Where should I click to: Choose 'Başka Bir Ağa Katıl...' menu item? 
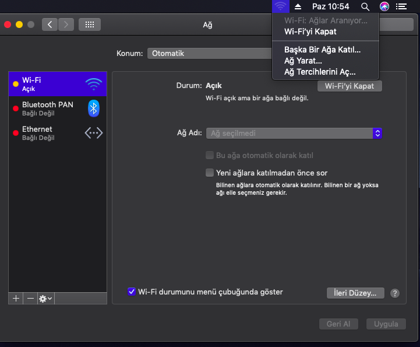pyautogui.click(x=322, y=50)
